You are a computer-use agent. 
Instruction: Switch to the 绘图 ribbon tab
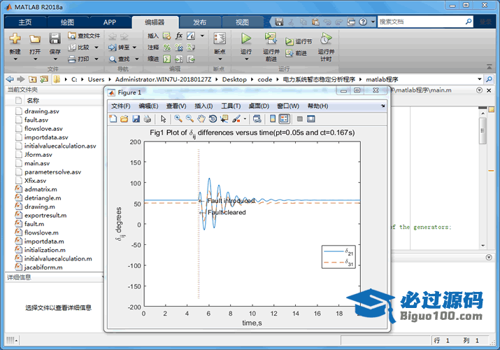click(x=67, y=22)
